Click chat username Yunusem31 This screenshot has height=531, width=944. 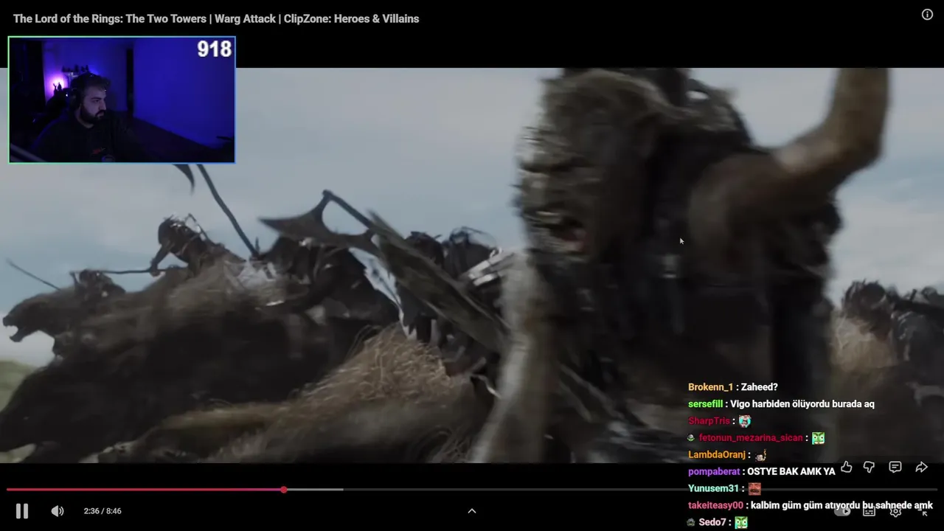713,488
